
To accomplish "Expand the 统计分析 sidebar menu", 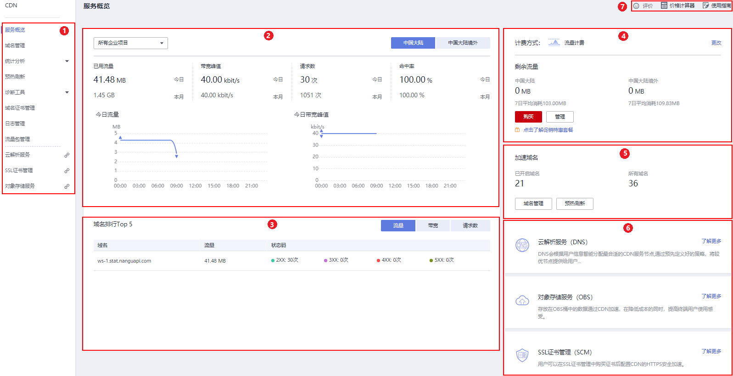I will [x=67, y=61].
